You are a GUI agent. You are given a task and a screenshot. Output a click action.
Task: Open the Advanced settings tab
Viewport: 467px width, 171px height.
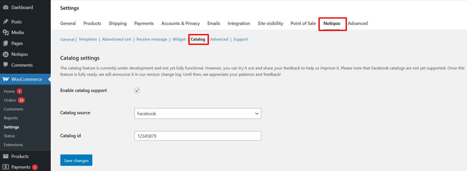pos(358,23)
